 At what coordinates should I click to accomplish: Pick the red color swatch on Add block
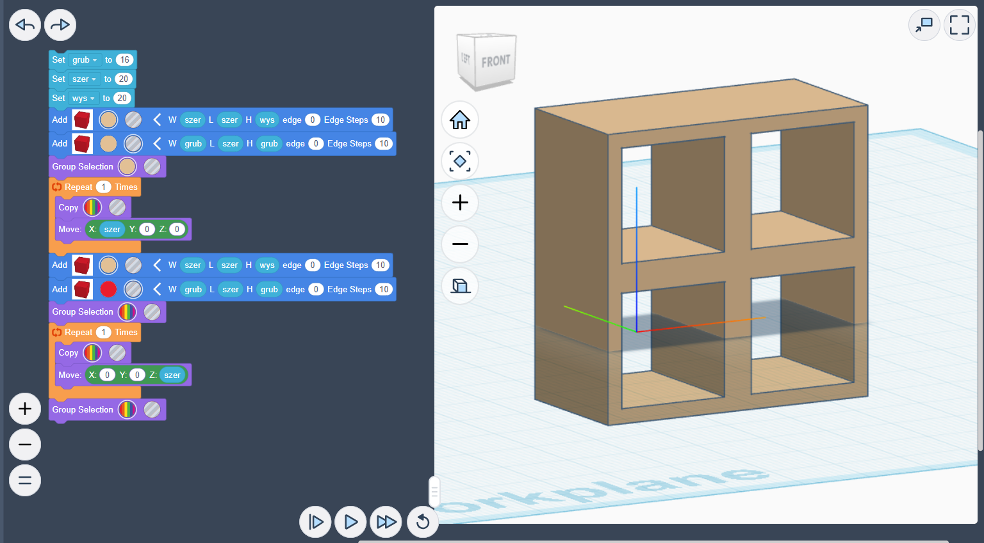pos(108,289)
